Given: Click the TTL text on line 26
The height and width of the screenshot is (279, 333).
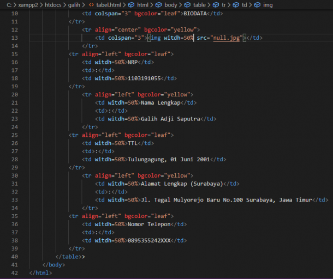Looking at the screenshot, I should (x=133, y=143).
